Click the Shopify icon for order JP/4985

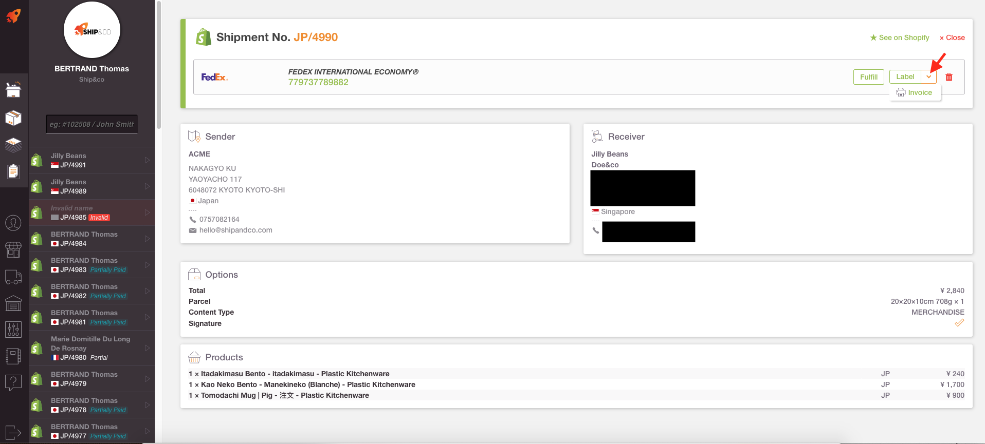tap(37, 213)
